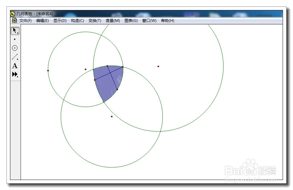Select the Straightedge line tool
Viewport: 293px width, 190px height.
(15, 57)
